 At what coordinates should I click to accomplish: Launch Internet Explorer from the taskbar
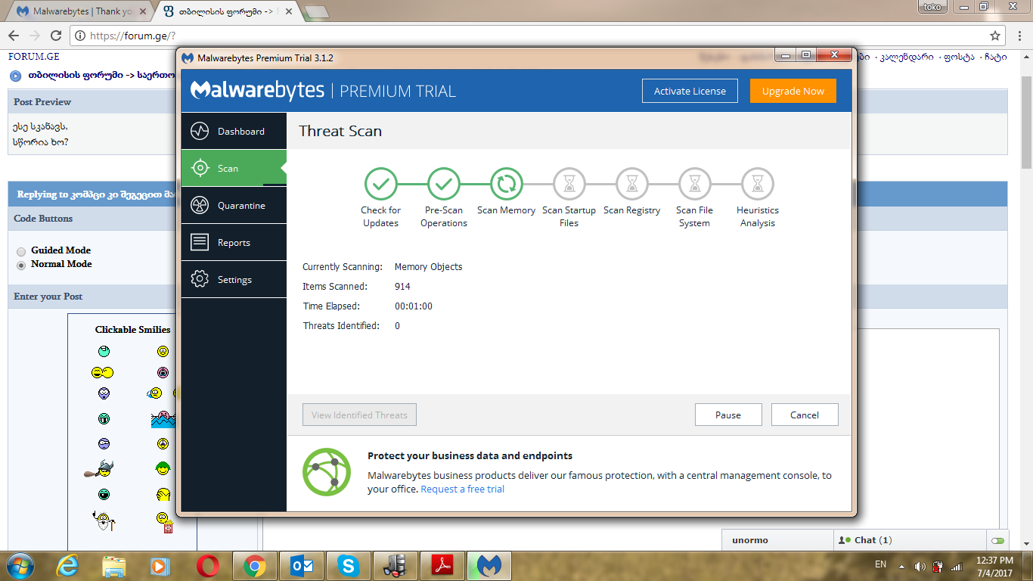(x=68, y=566)
